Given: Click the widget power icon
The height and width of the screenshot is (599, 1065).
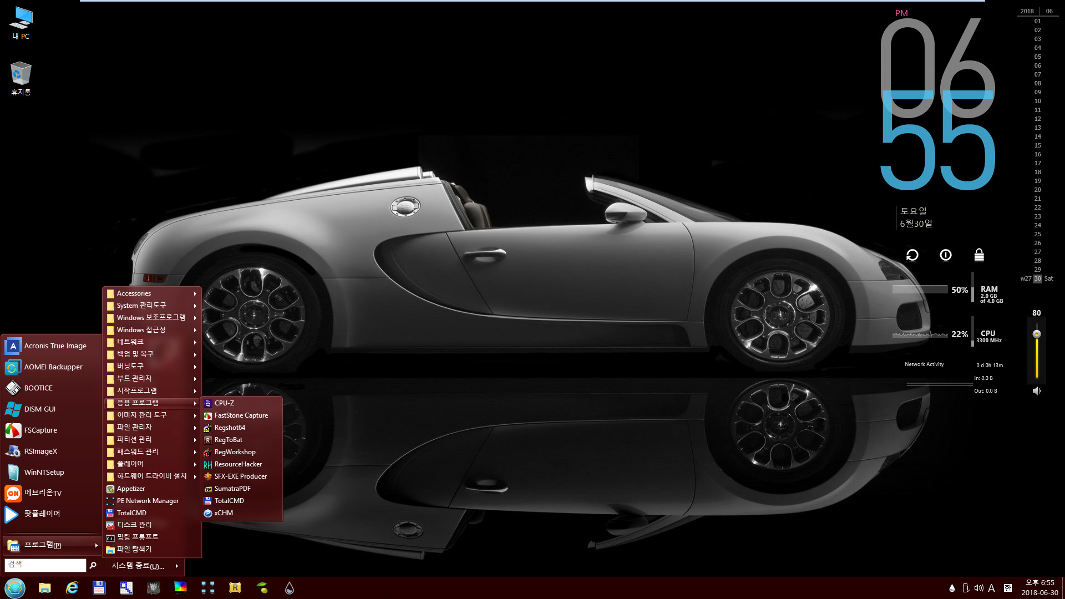Looking at the screenshot, I should pos(946,255).
